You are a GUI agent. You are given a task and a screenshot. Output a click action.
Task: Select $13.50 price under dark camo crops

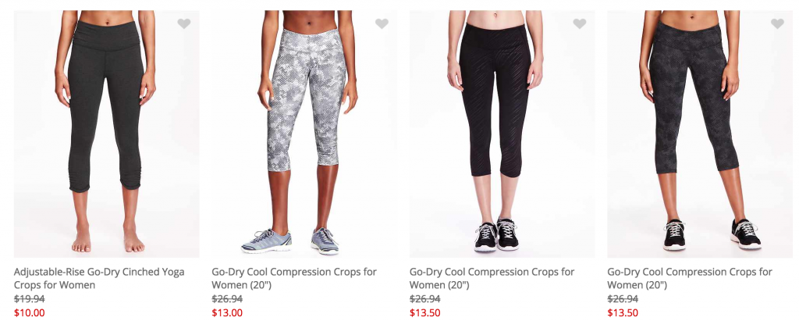tap(622, 313)
